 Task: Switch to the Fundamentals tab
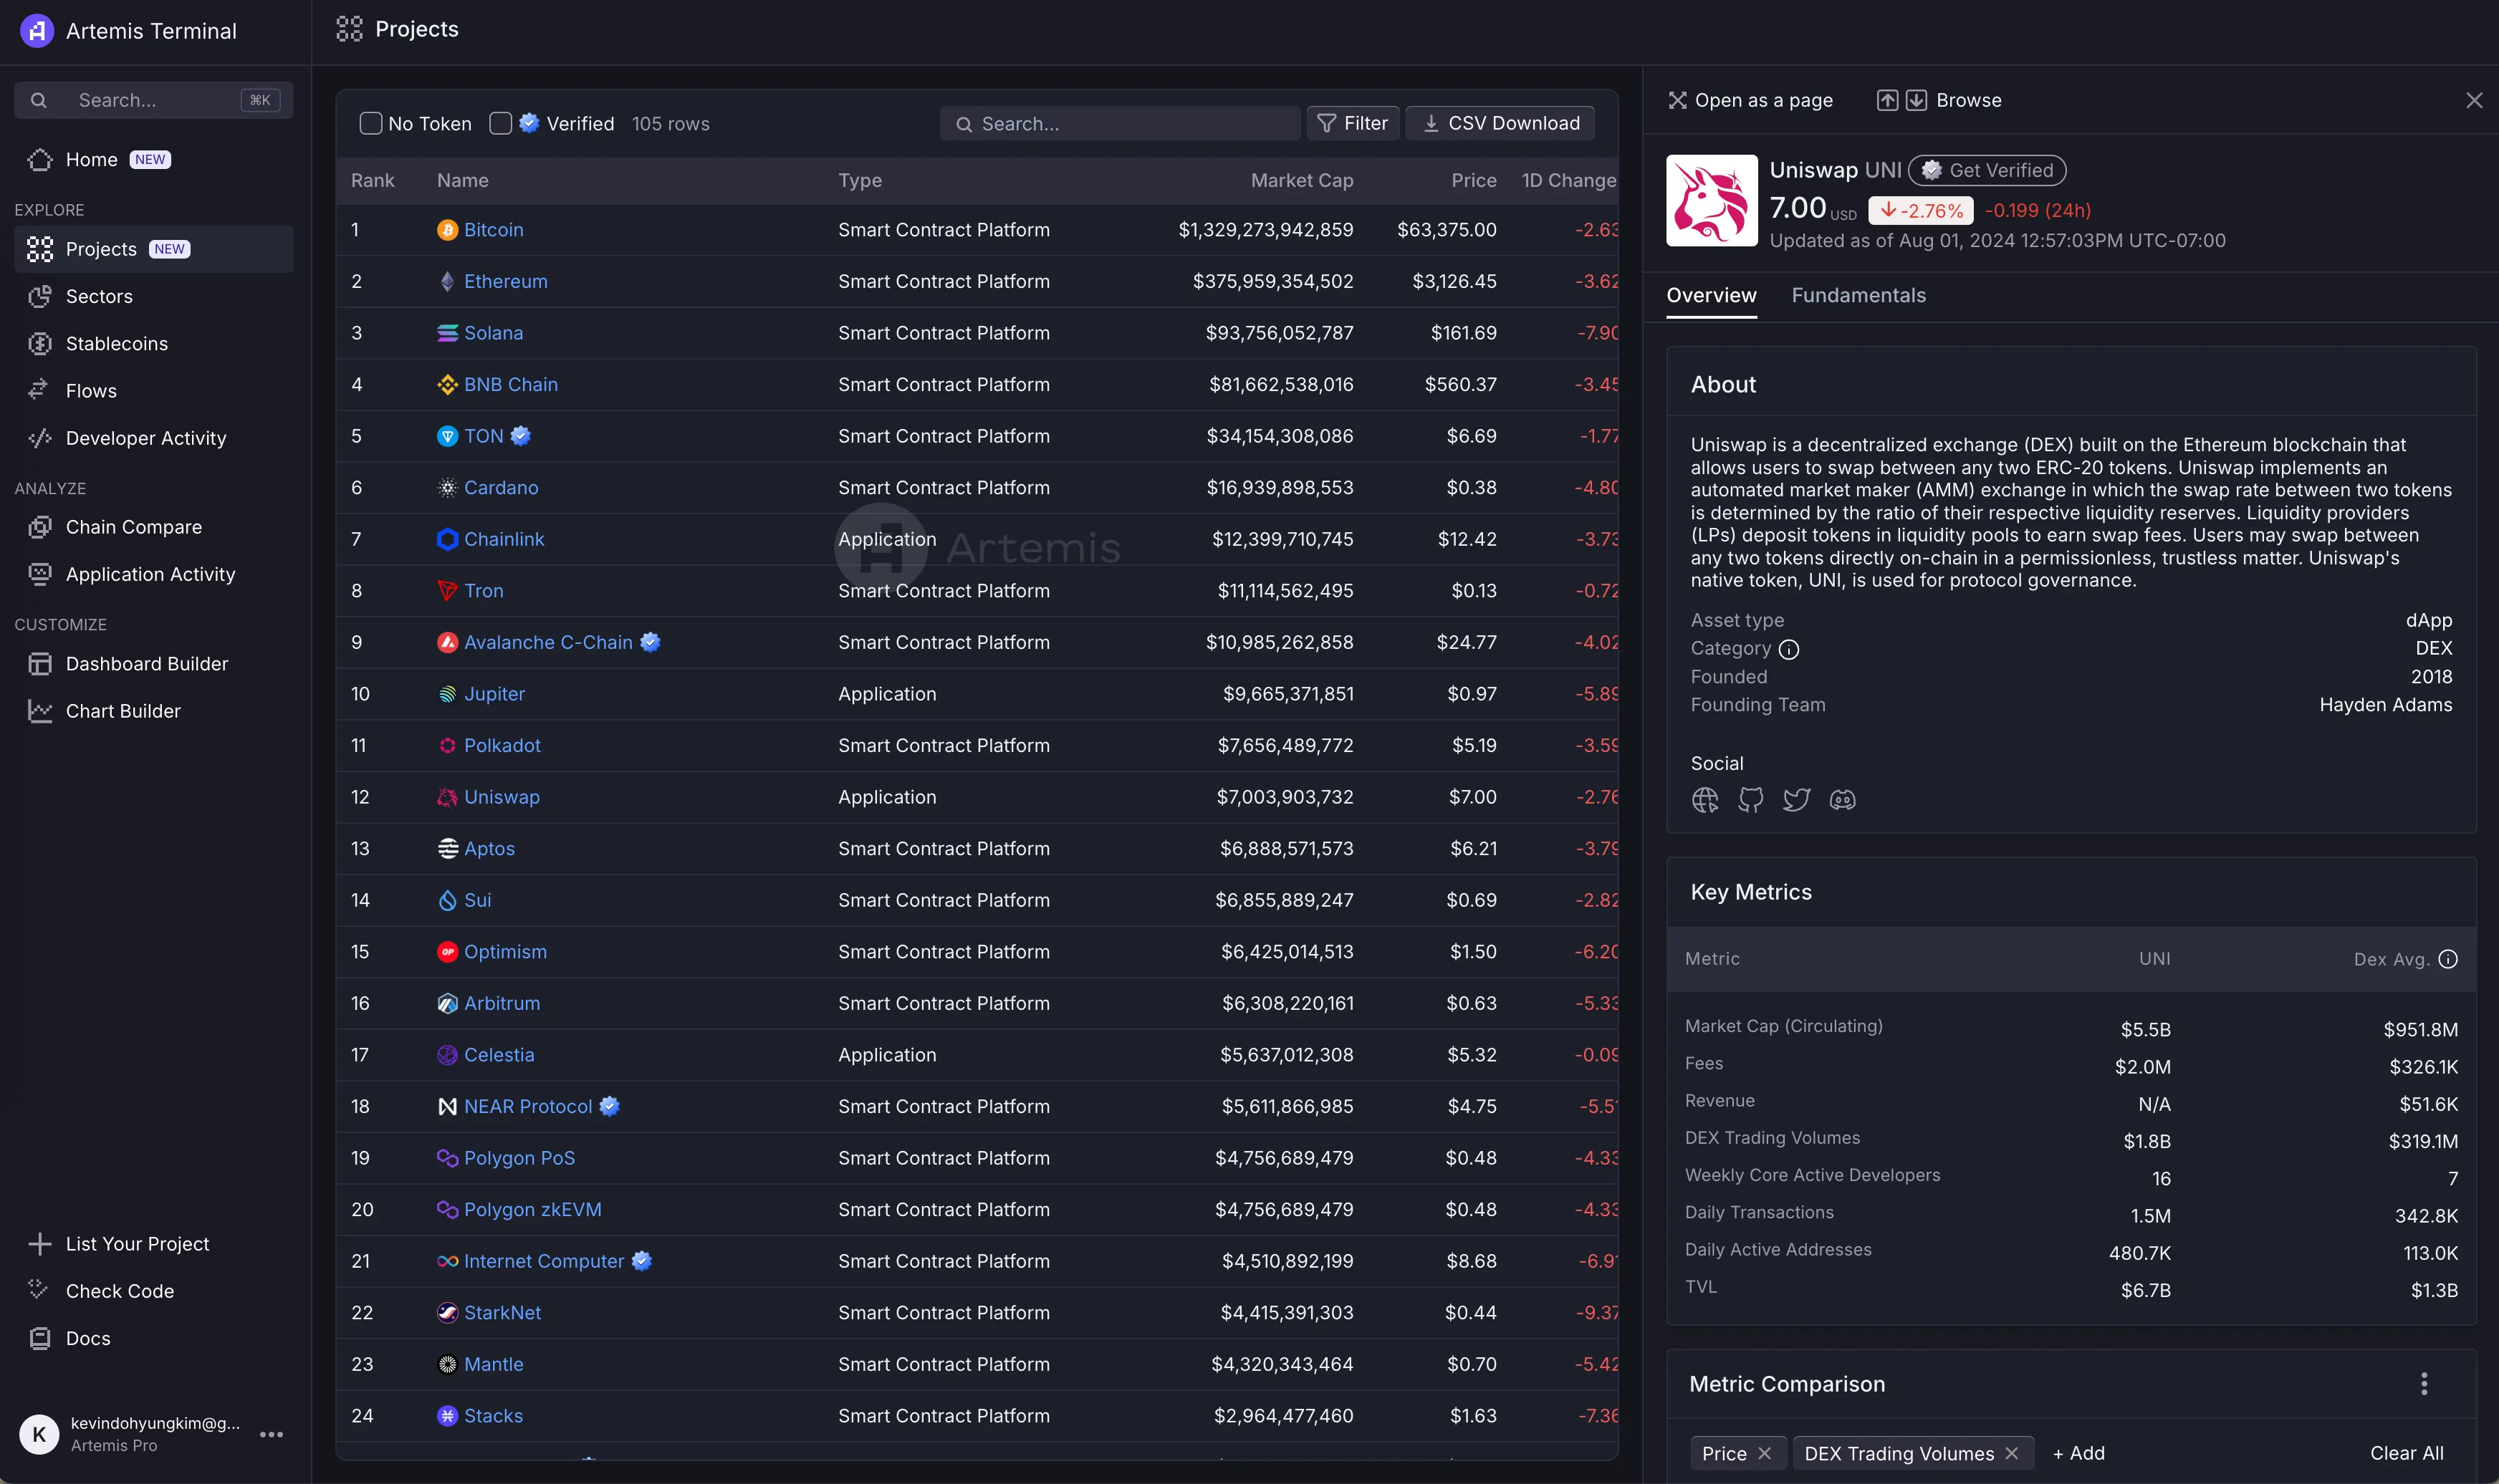click(1858, 296)
